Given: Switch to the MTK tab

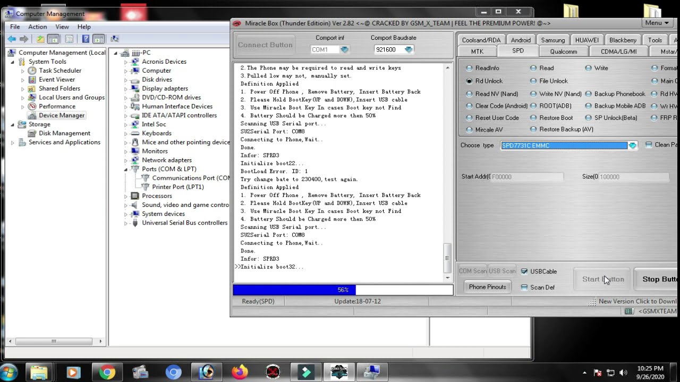Looking at the screenshot, I should 477,51.
